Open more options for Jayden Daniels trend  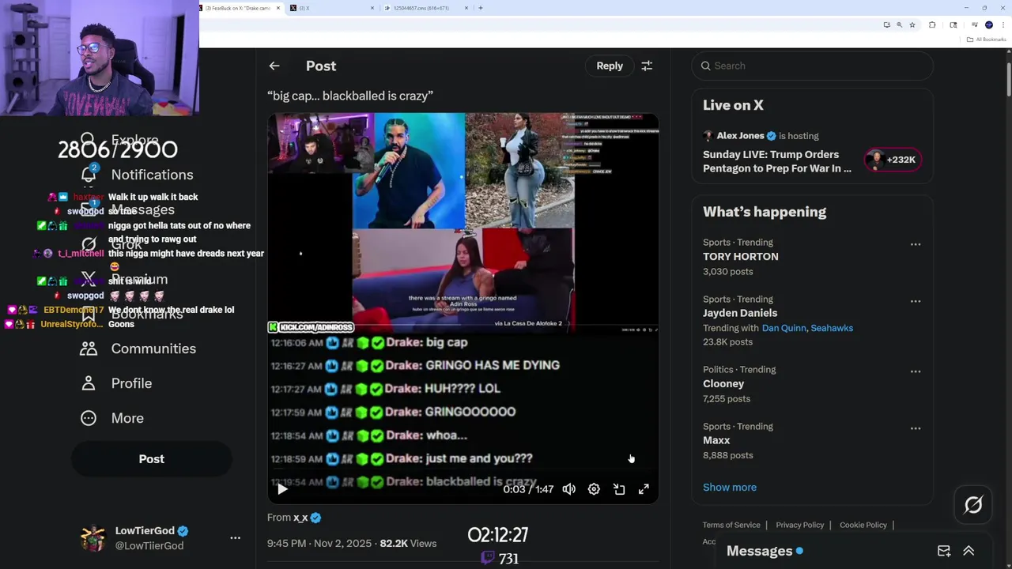[x=916, y=301]
